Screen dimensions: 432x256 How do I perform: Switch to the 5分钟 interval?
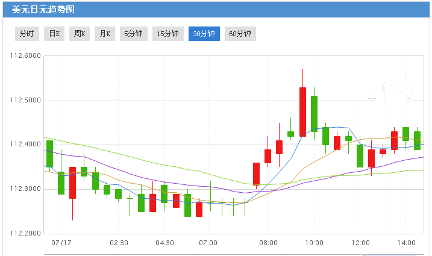pyautogui.click(x=133, y=34)
